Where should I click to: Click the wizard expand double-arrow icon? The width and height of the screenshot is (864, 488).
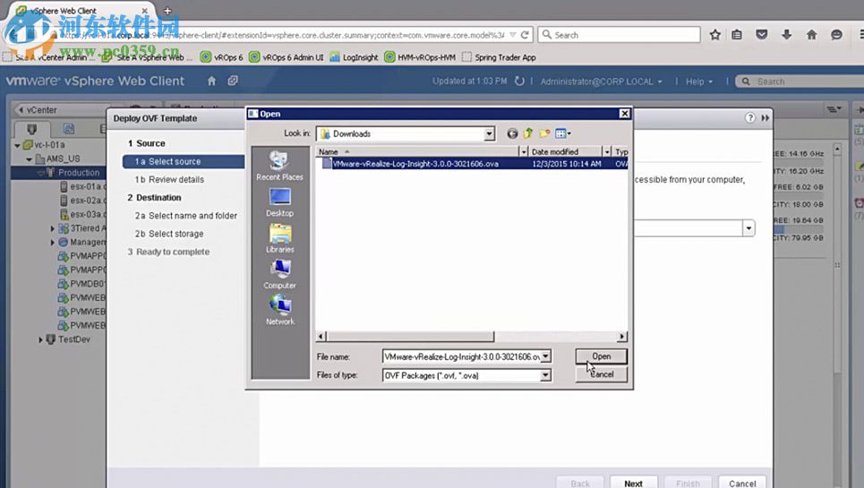[x=766, y=118]
